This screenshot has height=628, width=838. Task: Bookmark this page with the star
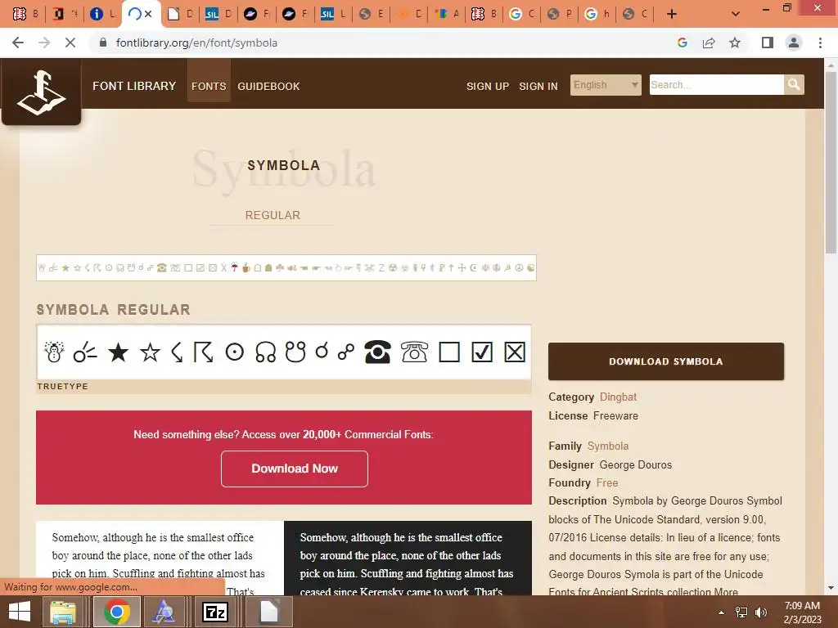coord(735,43)
